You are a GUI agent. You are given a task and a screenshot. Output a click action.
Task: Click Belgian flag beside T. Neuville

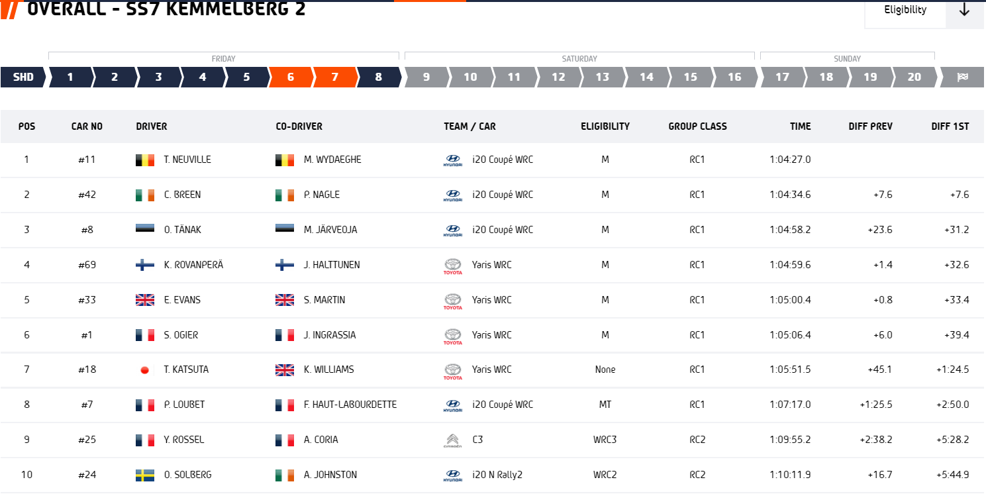[x=145, y=160]
